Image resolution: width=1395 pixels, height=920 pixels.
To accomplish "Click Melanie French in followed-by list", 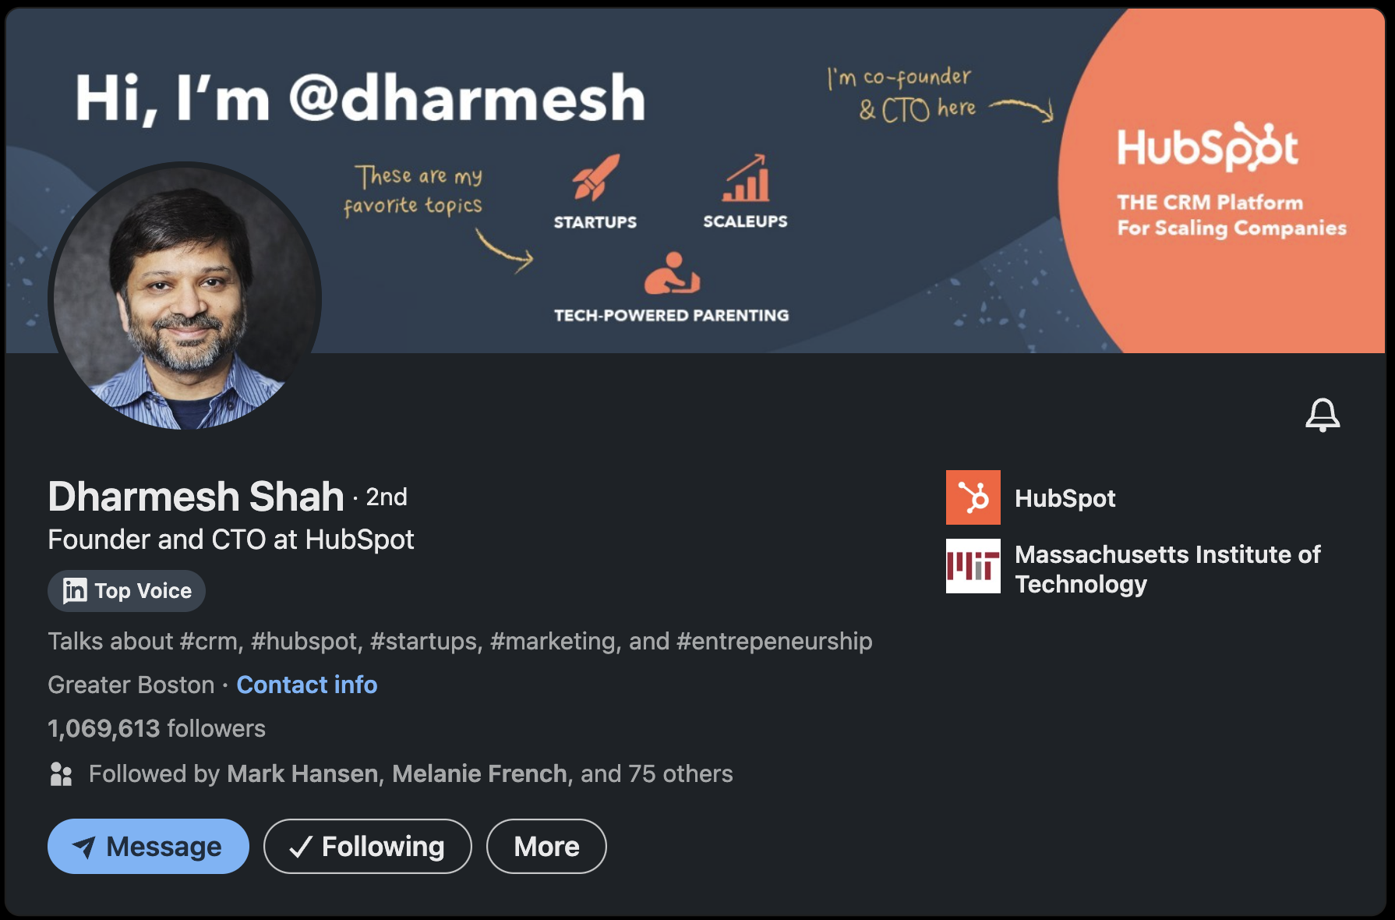I will tap(479, 773).
